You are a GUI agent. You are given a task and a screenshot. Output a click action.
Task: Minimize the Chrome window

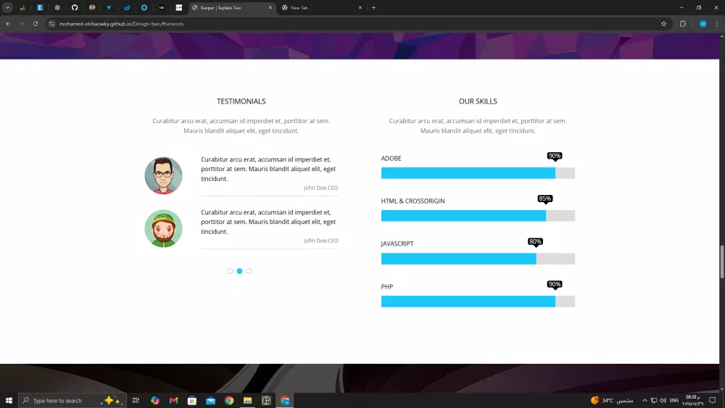point(681,7)
